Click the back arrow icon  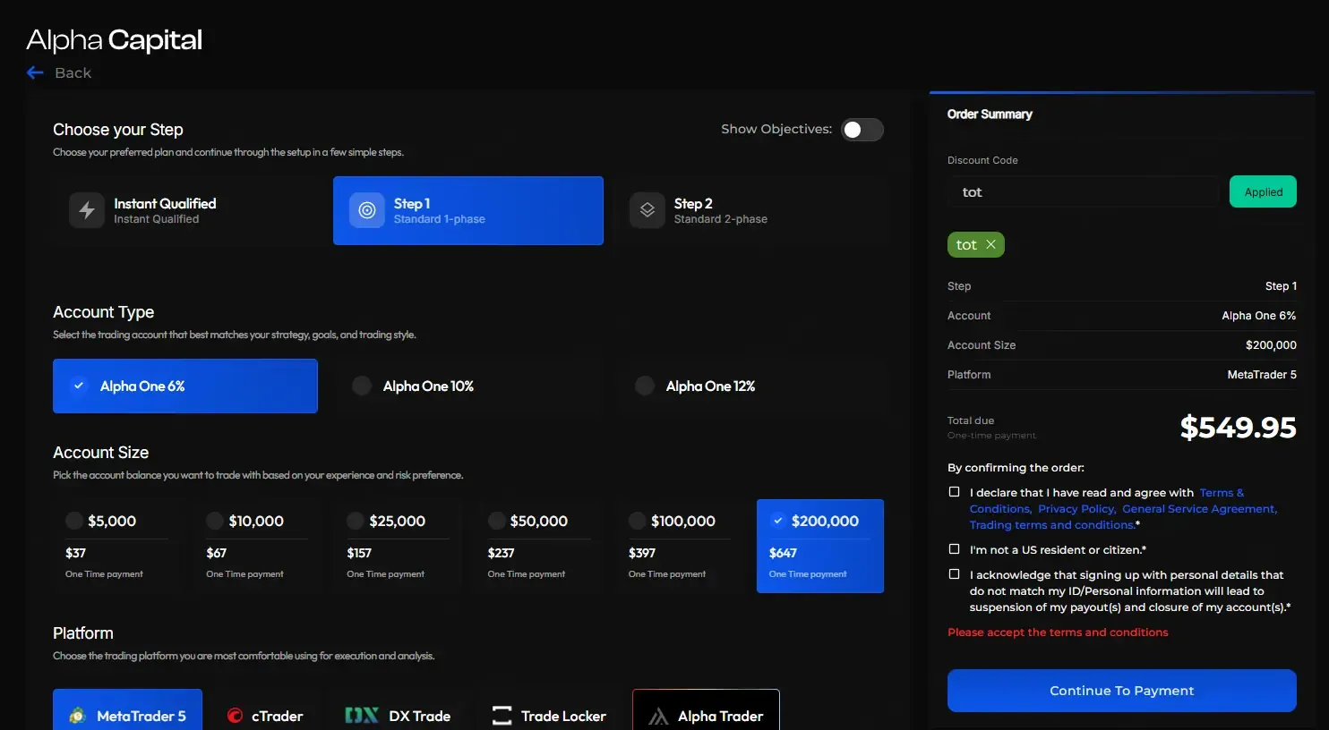click(35, 72)
